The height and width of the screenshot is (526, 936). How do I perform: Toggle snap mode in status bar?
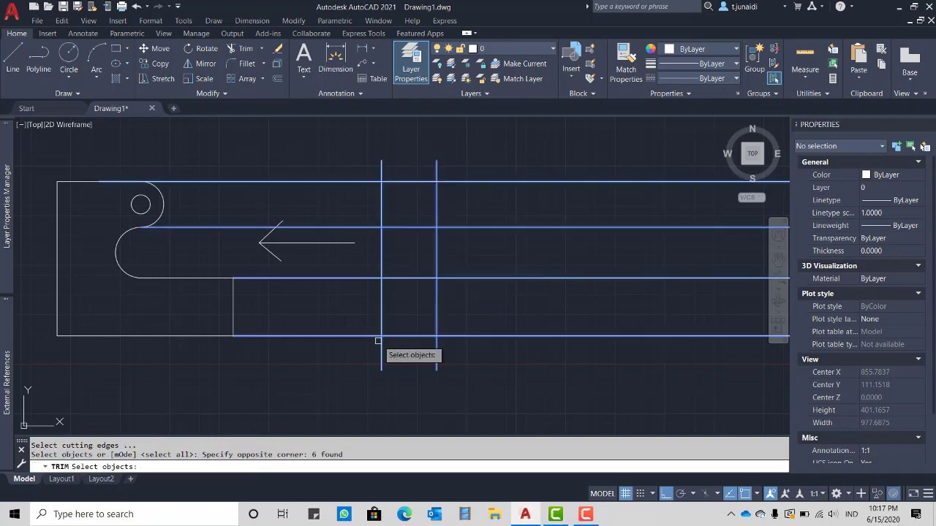point(640,493)
